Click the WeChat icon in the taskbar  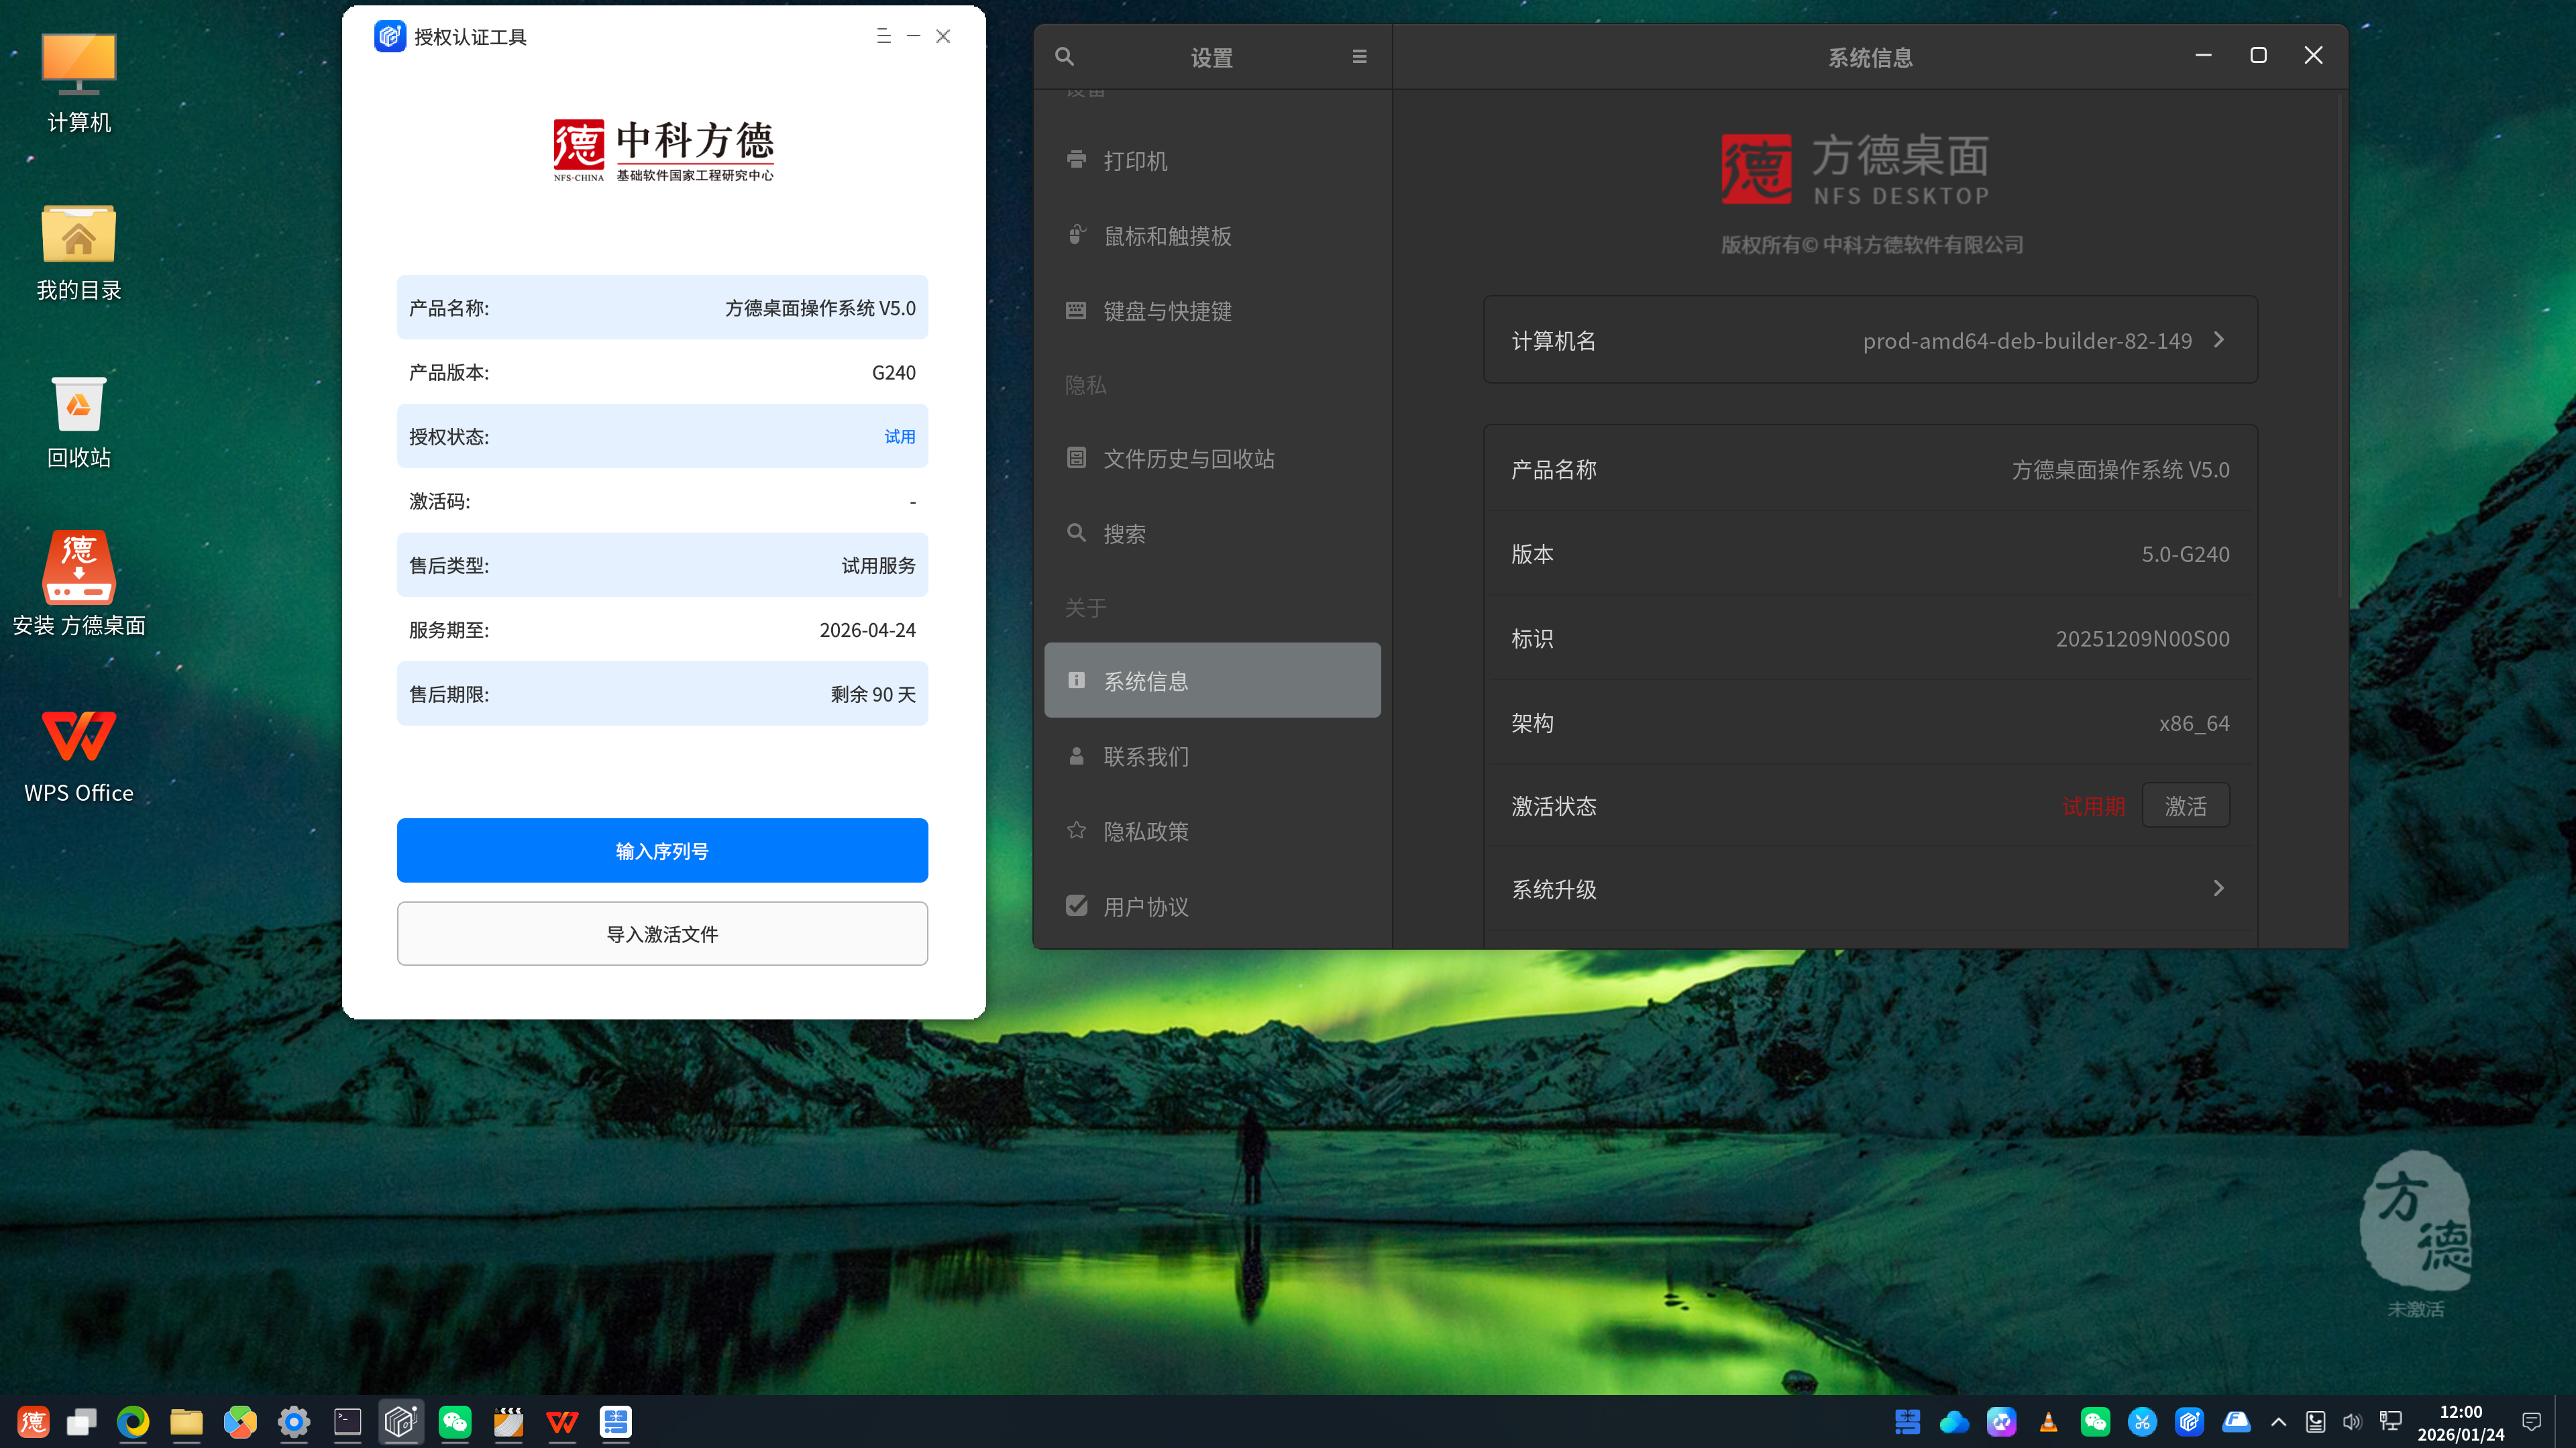tap(455, 1421)
